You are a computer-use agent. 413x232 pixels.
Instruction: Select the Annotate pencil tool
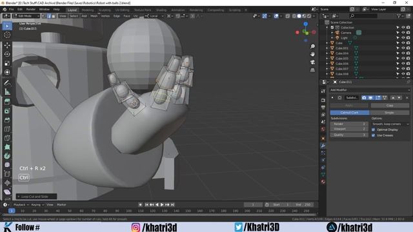tap(7, 83)
